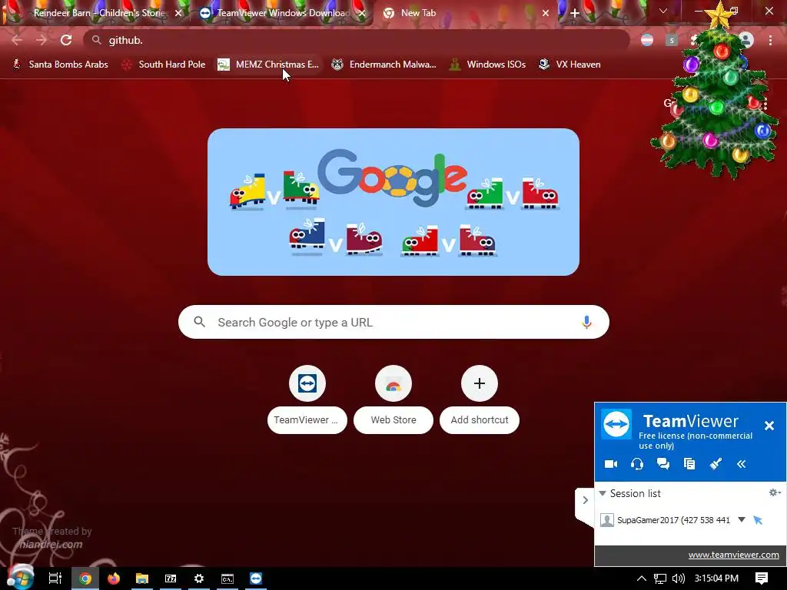Screen dimensions: 787x590
Task: Open TeamViewer chat panel
Action: 663,464
